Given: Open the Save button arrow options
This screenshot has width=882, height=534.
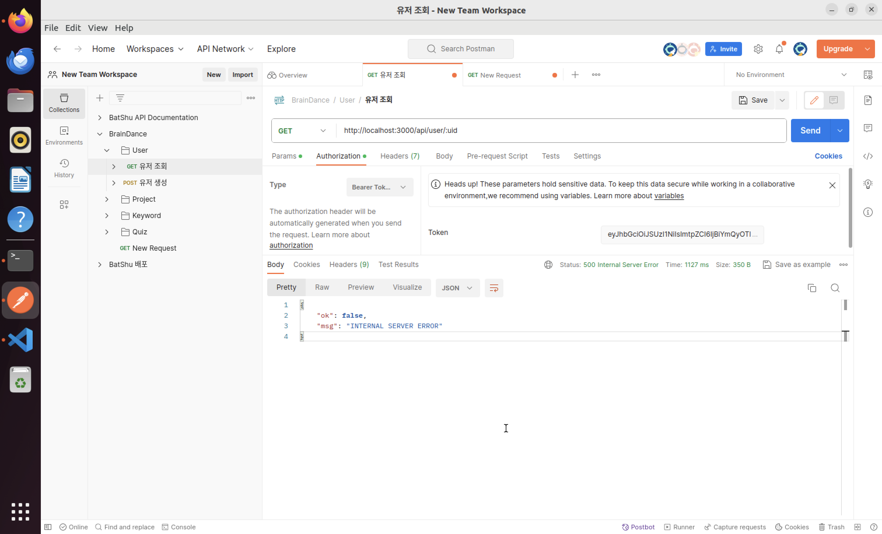Looking at the screenshot, I should pos(782,100).
